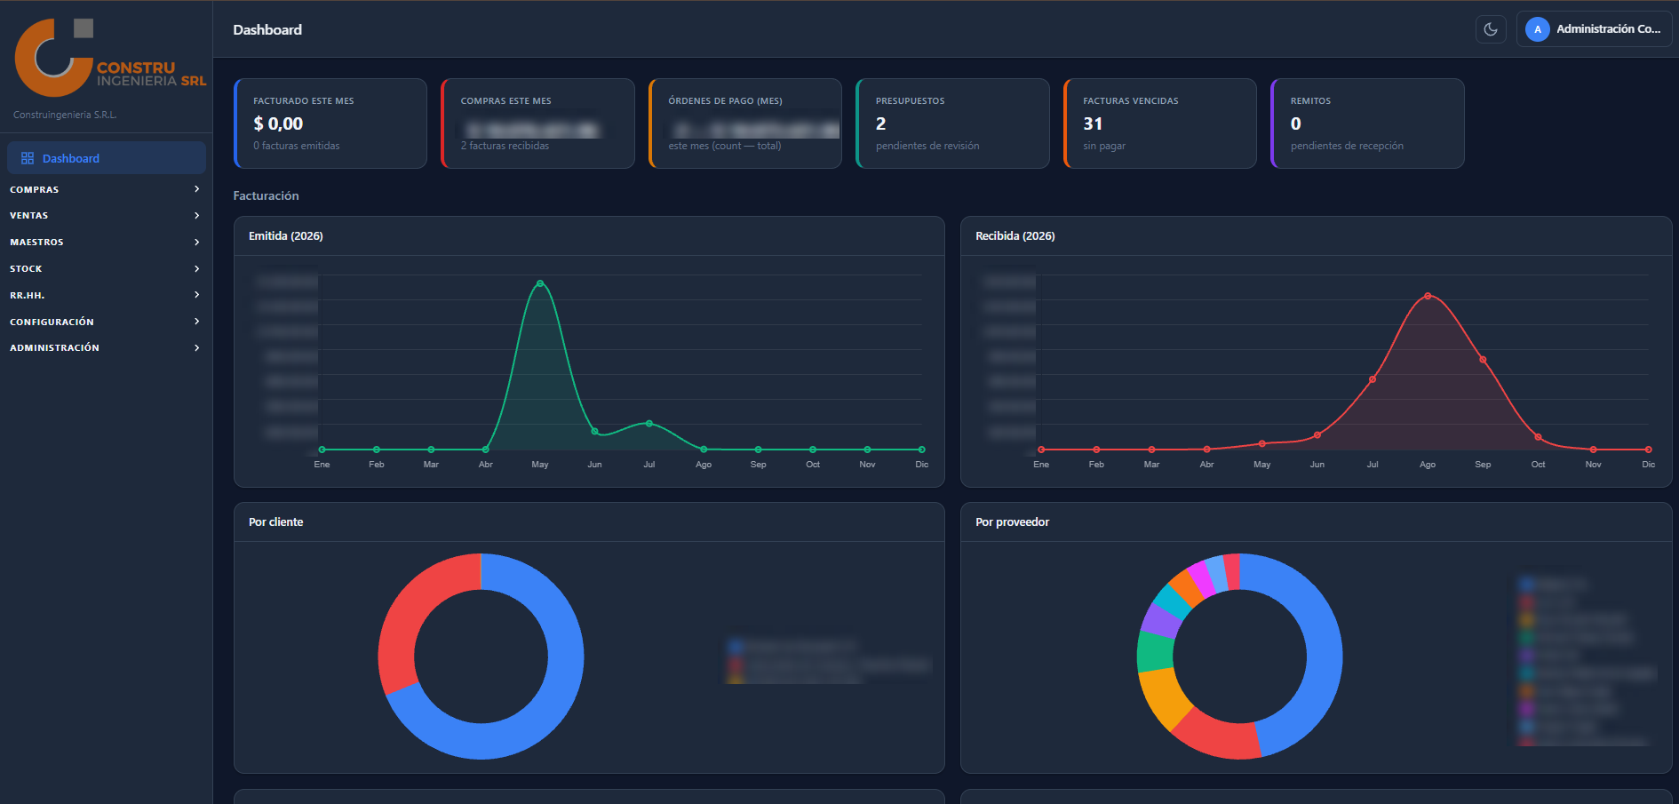The width and height of the screenshot is (1679, 804).
Task: Click the Sep data point on Recibida chart
Action: [x=1483, y=360]
